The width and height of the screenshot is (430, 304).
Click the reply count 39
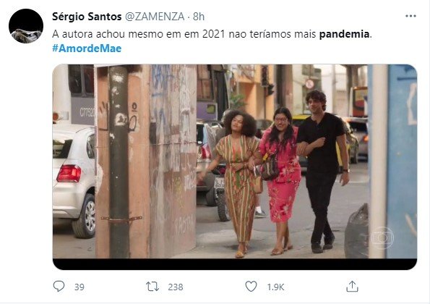[x=79, y=287]
